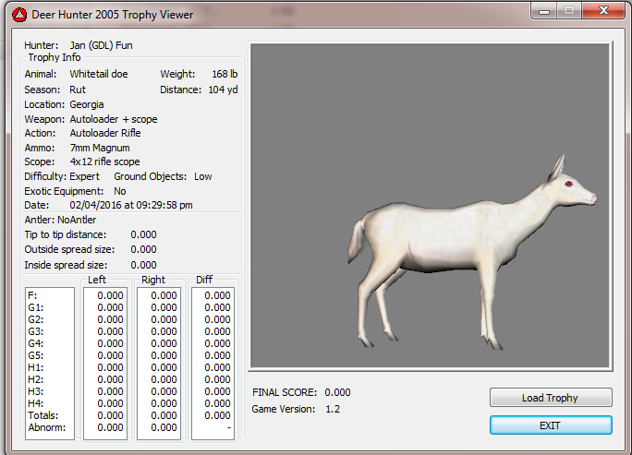Viewport: 632px width, 455px height.
Task: Click the H4 row label
Action: 38,403
